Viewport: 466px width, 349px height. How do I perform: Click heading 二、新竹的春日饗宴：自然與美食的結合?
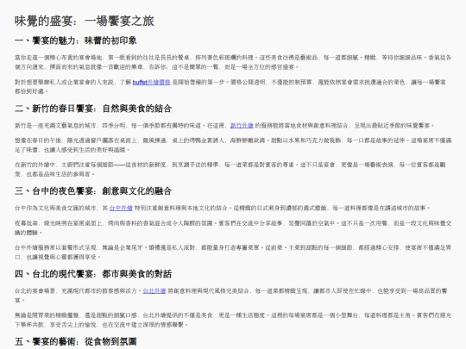pyautogui.click(x=93, y=109)
